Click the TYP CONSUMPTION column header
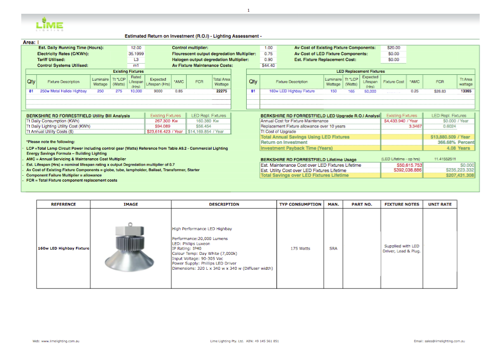Viewport: 497px width, 351px height. [300, 204]
